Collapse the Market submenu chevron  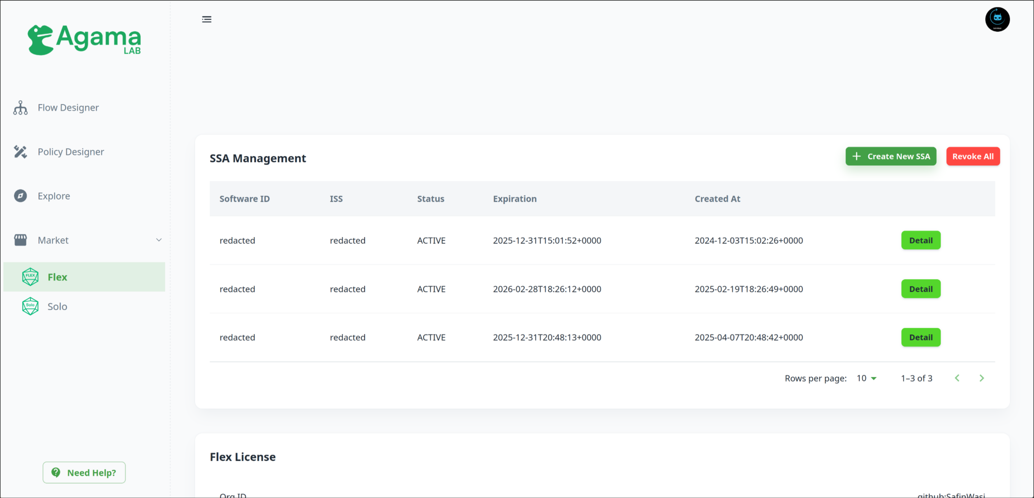tap(158, 240)
